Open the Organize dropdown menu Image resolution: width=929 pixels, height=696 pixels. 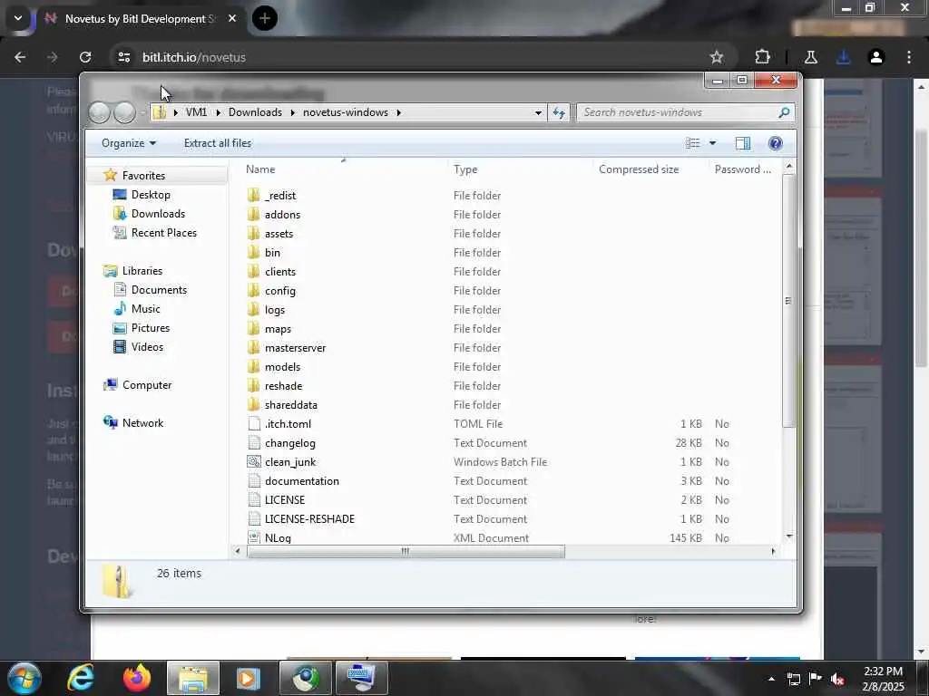pyautogui.click(x=129, y=143)
